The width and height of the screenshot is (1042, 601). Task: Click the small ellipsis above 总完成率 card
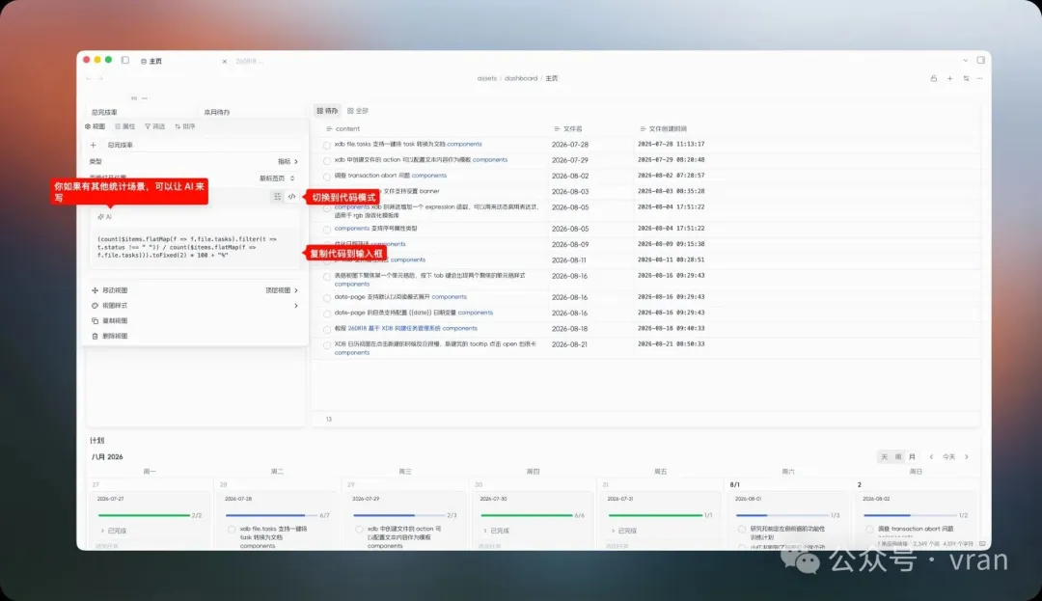pyautogui.click(x=145, y=98)
